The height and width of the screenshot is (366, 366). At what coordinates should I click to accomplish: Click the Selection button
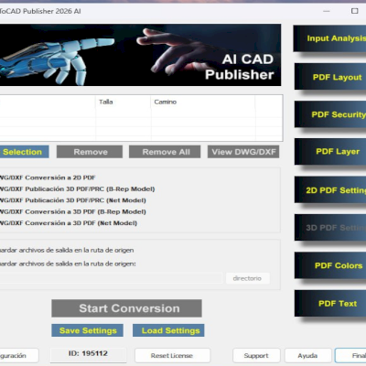(24, 152)
